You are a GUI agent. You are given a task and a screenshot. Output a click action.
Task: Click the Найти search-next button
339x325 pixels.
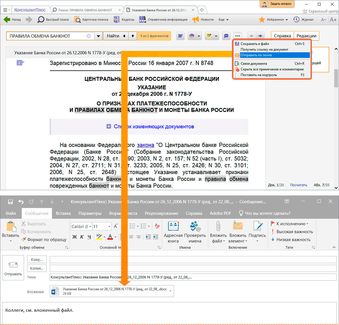116,36
